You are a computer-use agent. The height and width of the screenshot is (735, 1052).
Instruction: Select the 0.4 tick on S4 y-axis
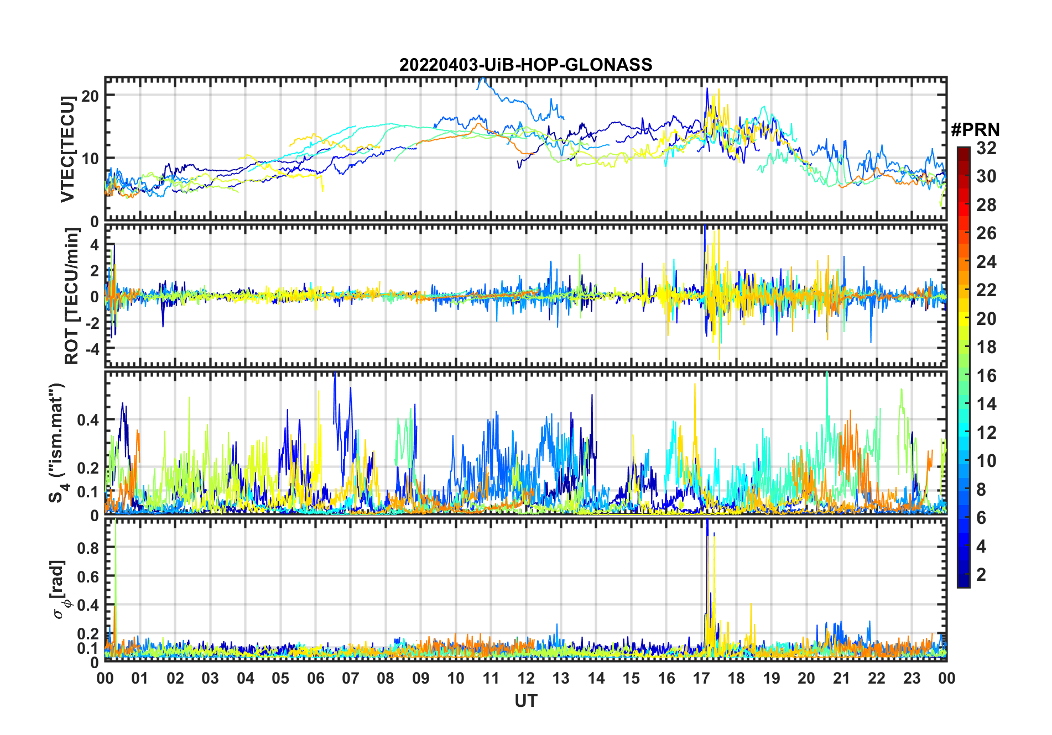tap(88, 420)
